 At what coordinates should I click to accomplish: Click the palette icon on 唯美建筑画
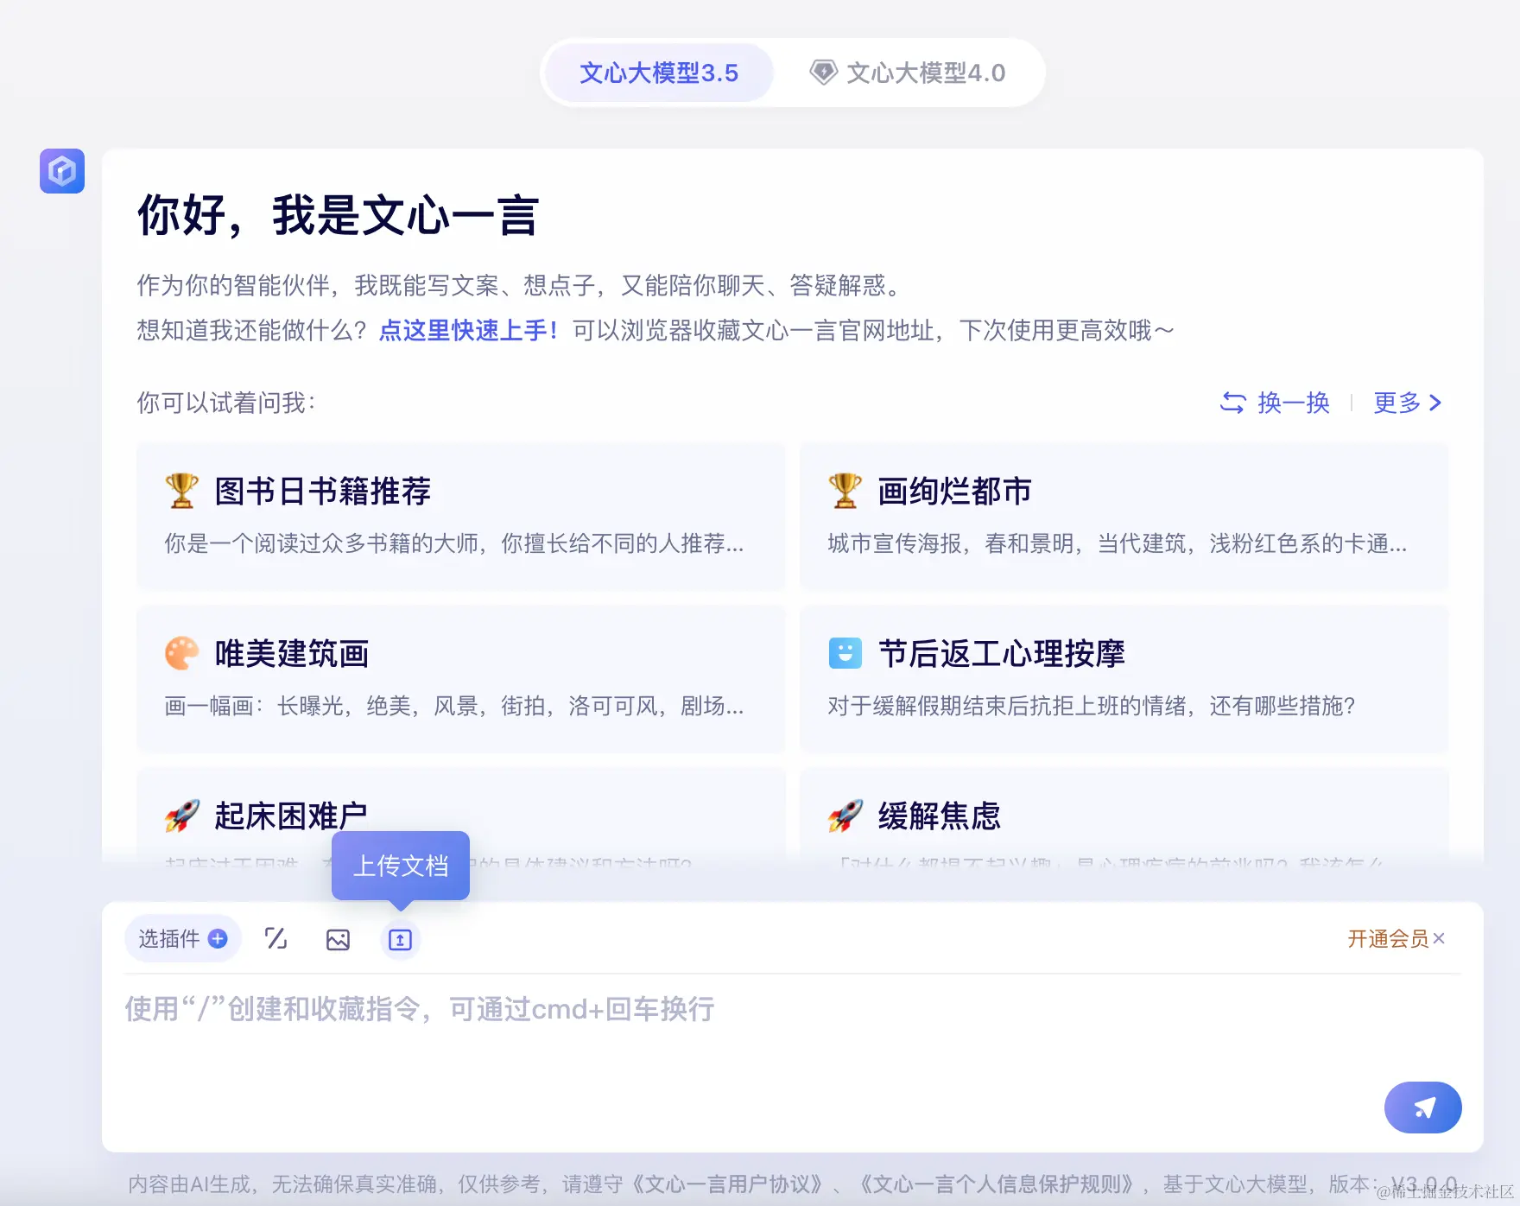point(181,653)
